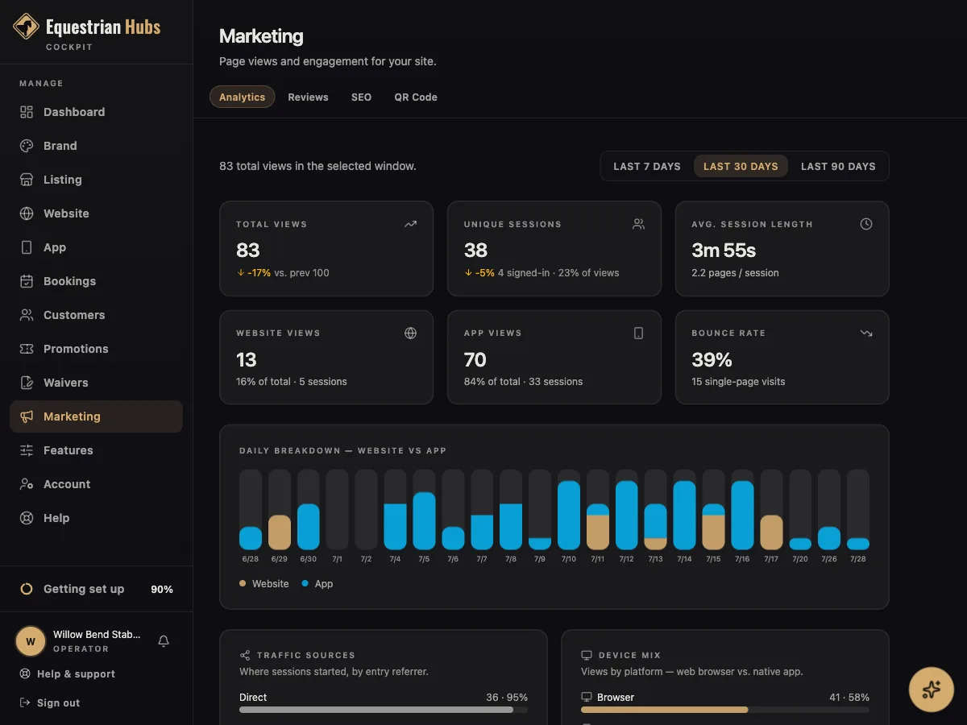The width and height of the screenshot is (967, 725).
Task: Click the Website globe icon in sidebar
Action: pos(27,213)
